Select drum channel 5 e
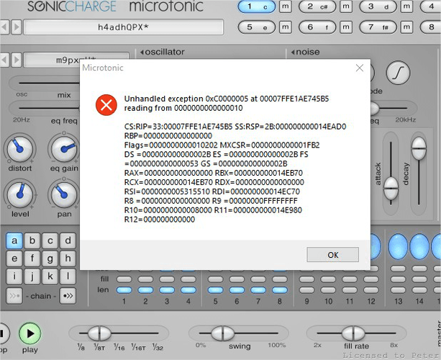The image size is (441, 360). tap(257, 27)
